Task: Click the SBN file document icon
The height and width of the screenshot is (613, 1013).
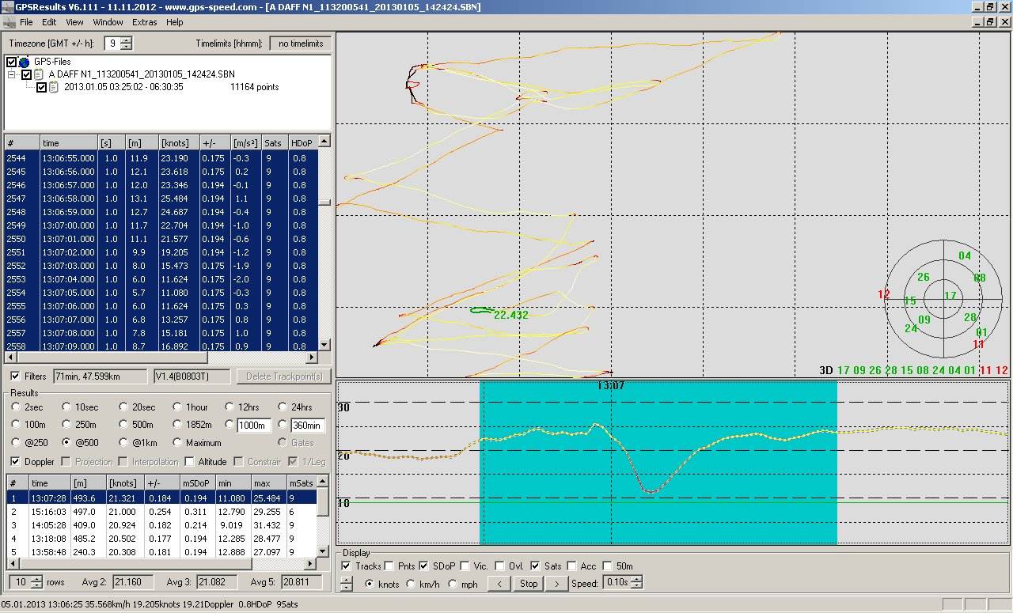Action: point(38,74)
